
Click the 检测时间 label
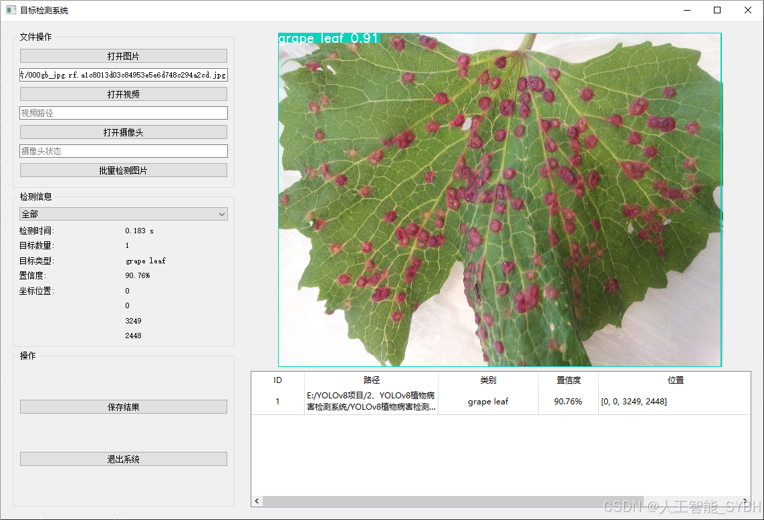pos(37,231)
